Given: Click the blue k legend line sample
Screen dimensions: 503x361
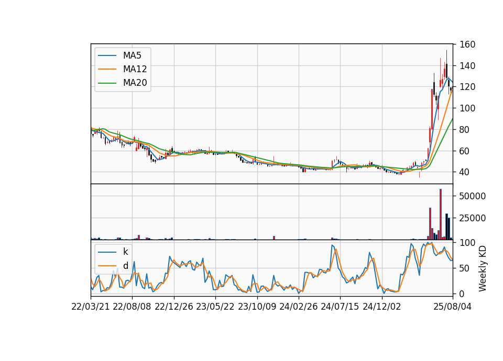Looking at the screenshot, I should [x=107, y=252].
